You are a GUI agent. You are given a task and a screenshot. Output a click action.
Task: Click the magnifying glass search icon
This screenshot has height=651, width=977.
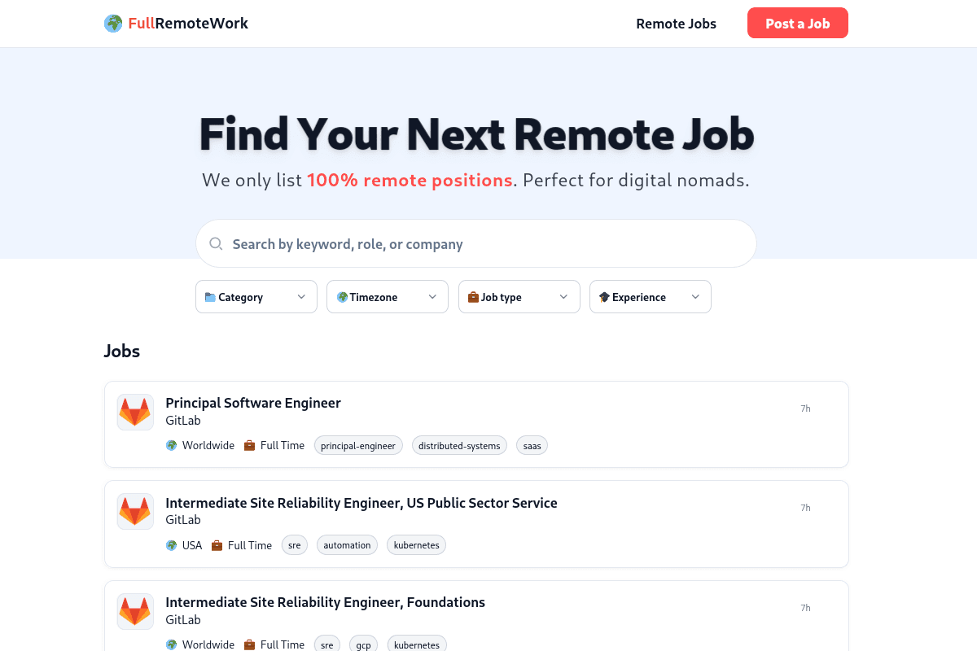(216, 243)
